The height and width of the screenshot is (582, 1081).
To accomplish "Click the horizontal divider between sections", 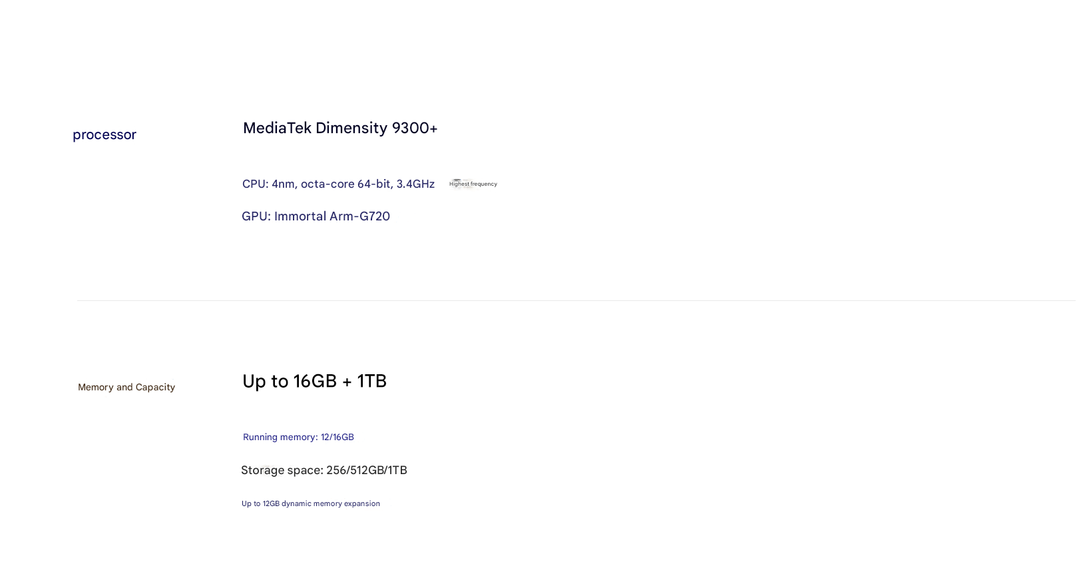I will click(x=576, y=300).
